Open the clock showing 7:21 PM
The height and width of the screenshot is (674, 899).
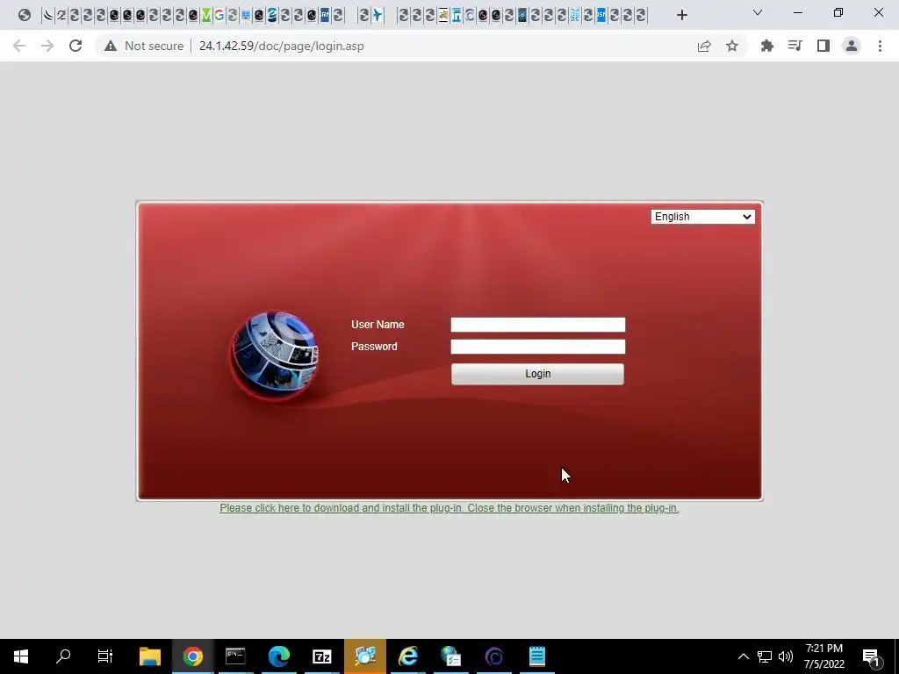823,656
